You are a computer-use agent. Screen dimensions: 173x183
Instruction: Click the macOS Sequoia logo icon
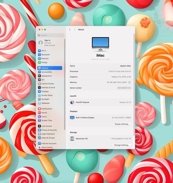[x=72, y=102]
